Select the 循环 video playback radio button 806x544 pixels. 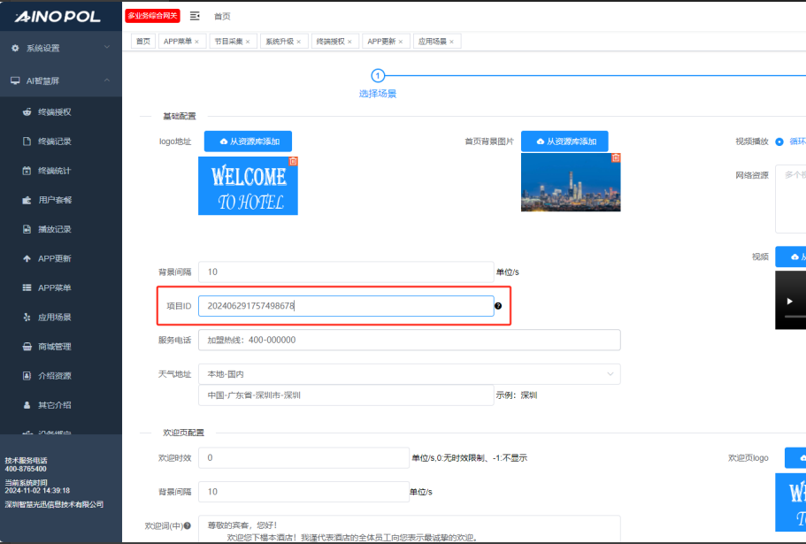779,142
